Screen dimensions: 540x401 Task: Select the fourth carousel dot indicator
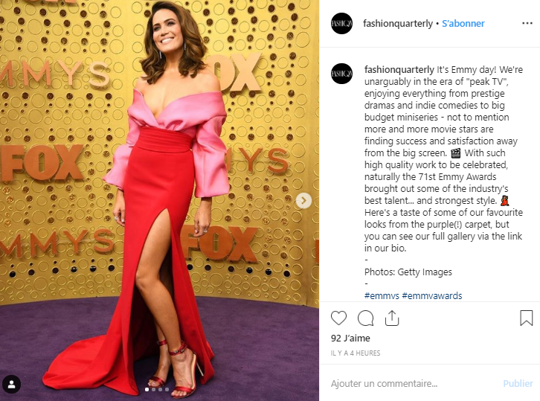coord(167,390)
